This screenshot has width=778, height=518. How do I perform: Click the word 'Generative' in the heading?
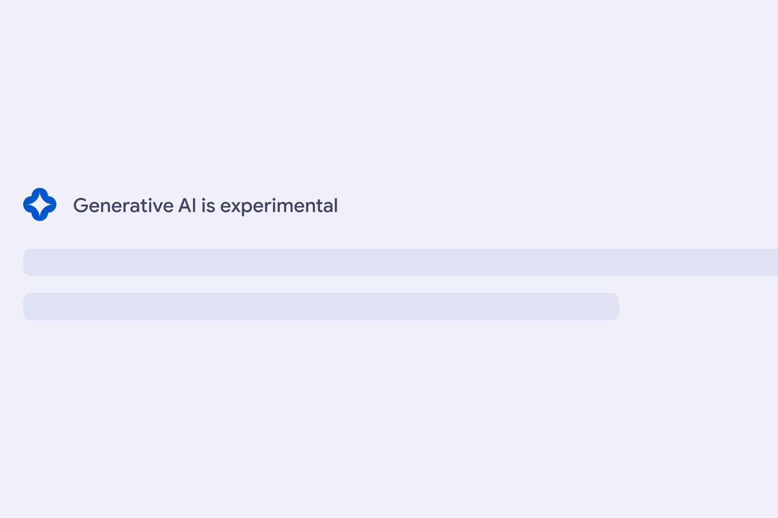[x=124, y=206]
